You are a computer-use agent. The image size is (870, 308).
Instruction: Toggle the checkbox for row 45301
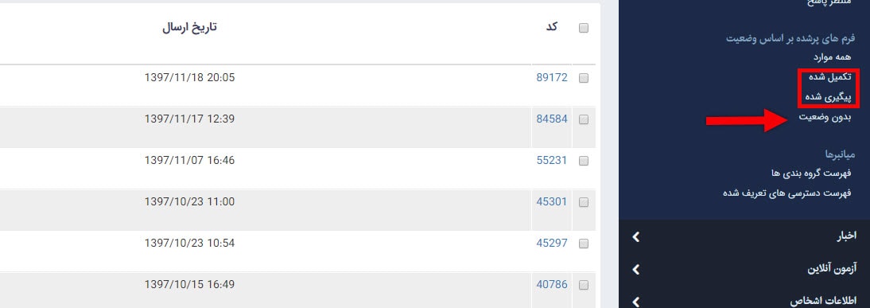(x=583, y=203)
